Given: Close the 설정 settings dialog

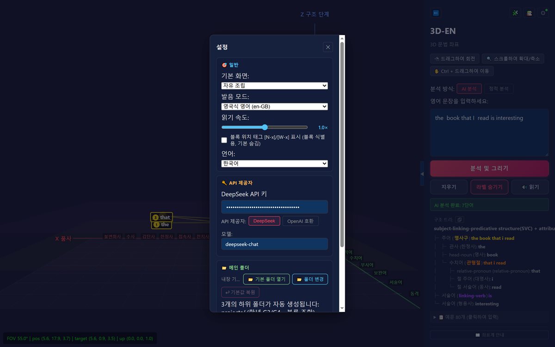Looking at the screenshot, I should 328,47.
